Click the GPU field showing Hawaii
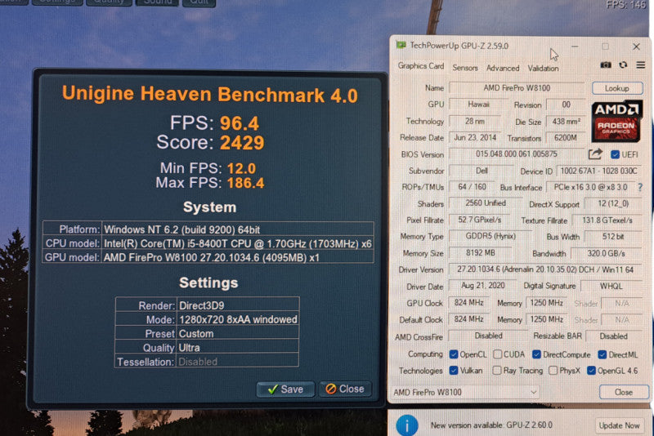The image size is (654, 436). (x=478, y=105)
